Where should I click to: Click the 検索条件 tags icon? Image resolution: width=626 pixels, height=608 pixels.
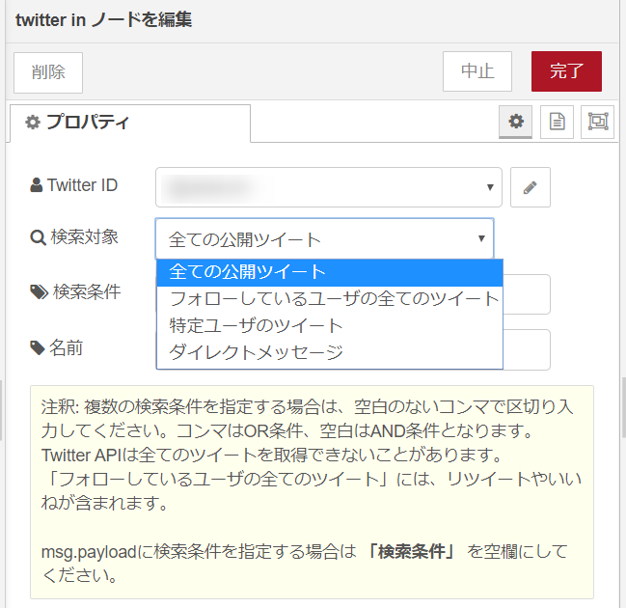click(40, 292)
